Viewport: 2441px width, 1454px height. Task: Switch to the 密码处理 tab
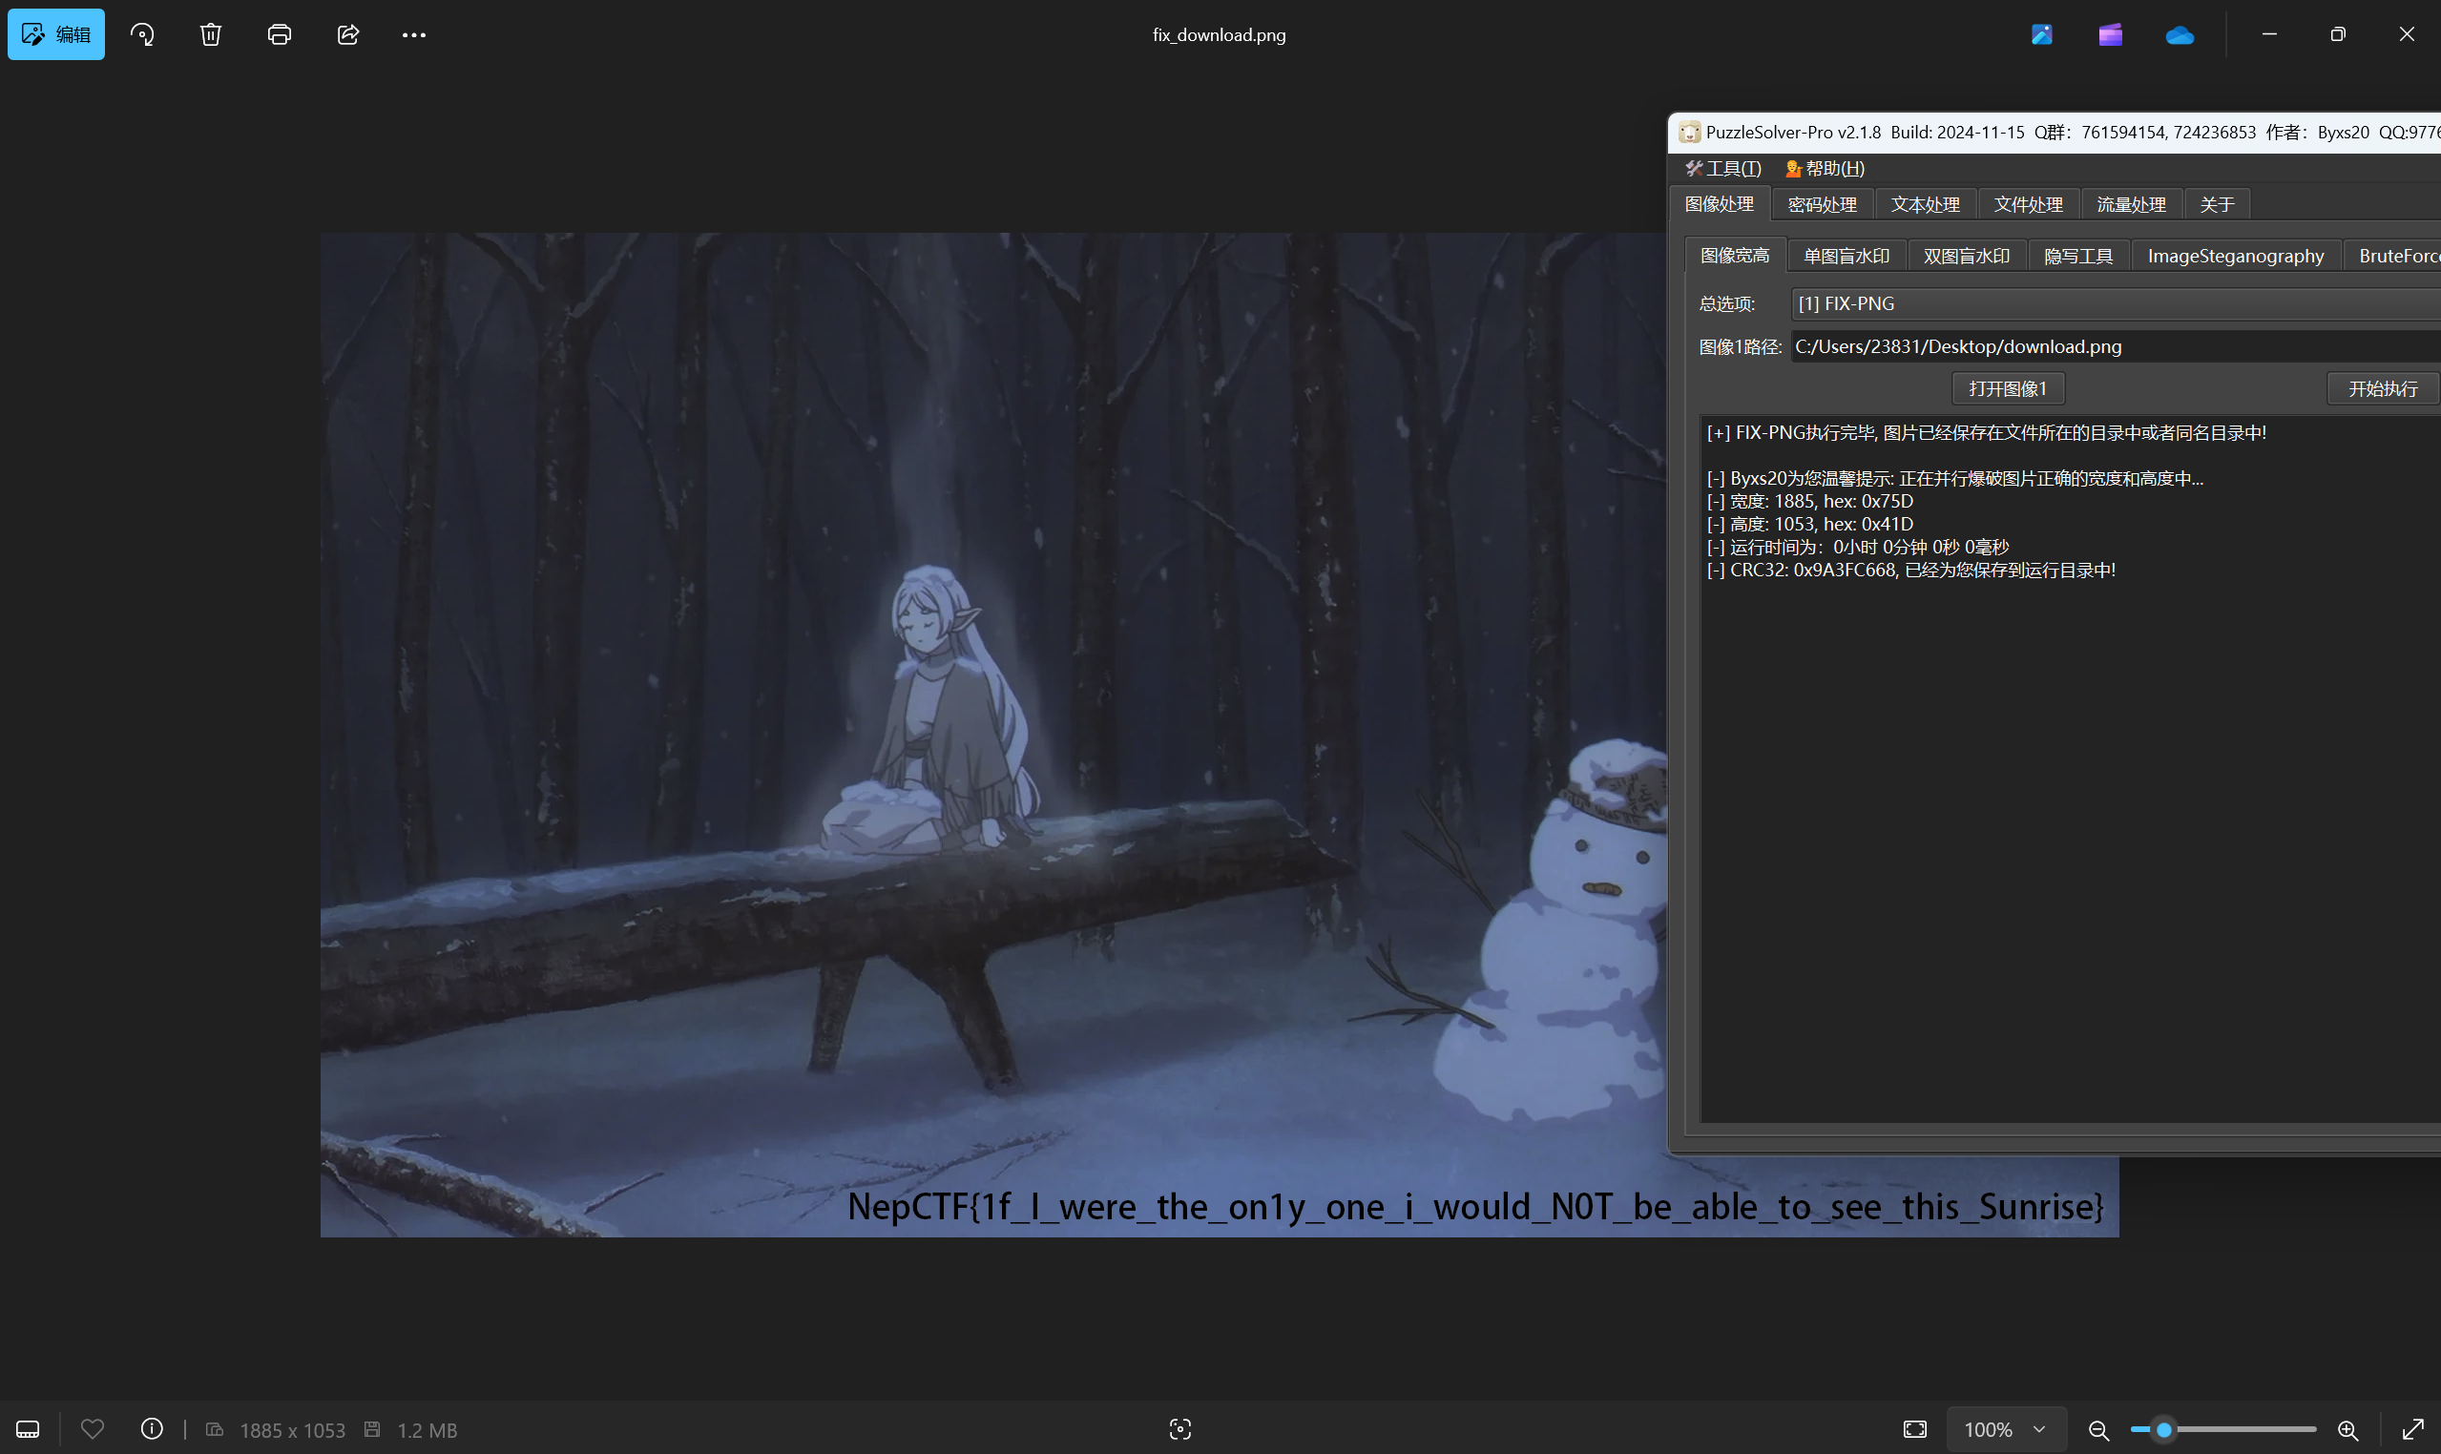[1823, 205]
